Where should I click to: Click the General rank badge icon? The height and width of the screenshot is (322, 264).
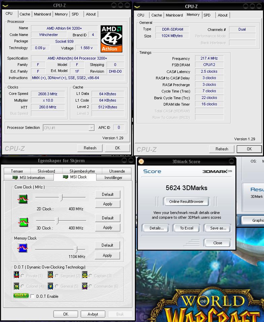50,286
